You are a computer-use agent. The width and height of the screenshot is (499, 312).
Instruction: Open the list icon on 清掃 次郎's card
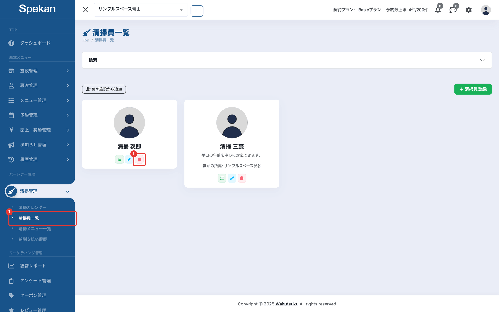119,159
